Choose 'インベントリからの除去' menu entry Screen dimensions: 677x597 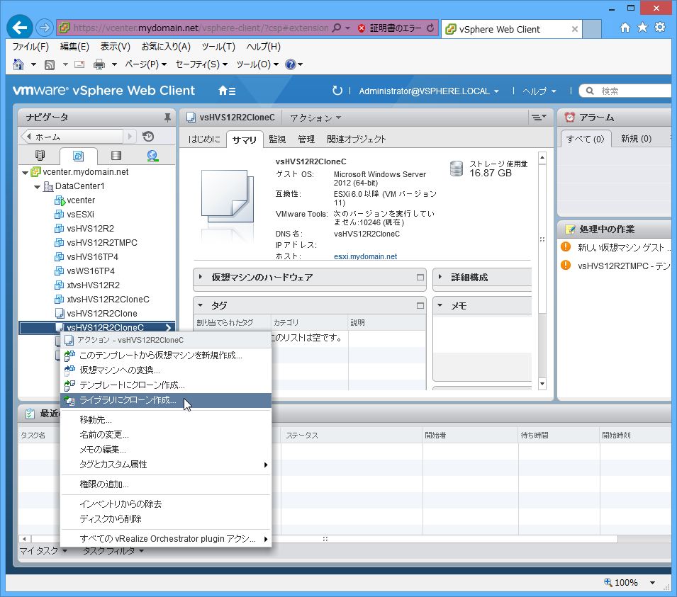(166, 504)
